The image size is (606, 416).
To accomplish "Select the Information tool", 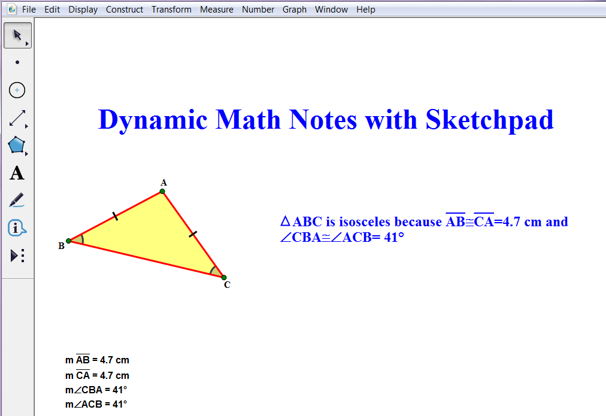I will click(17, 228).
